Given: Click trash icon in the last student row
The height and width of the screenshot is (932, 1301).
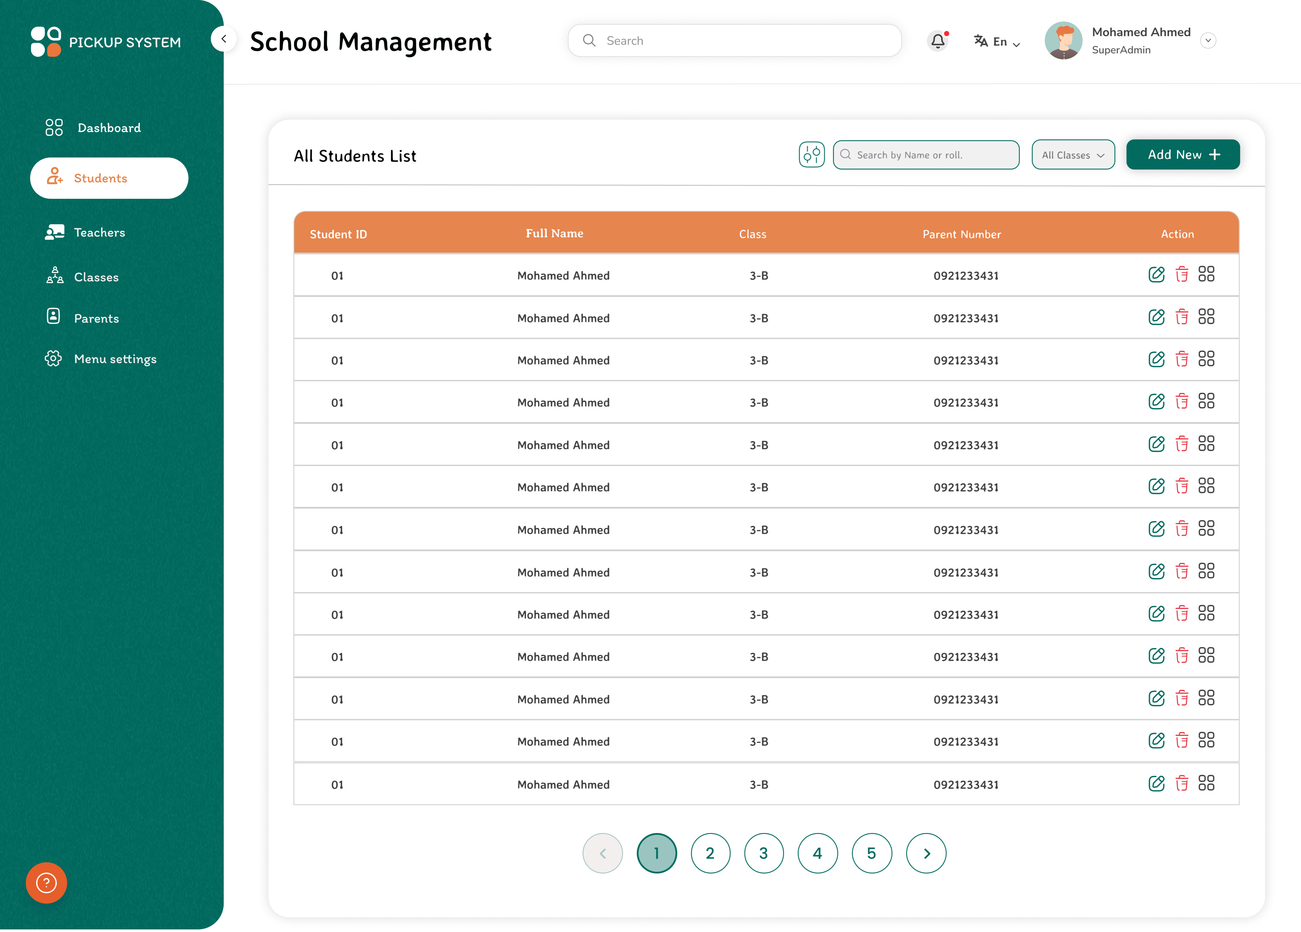Looking at the screenshot, I should 1181,783.
